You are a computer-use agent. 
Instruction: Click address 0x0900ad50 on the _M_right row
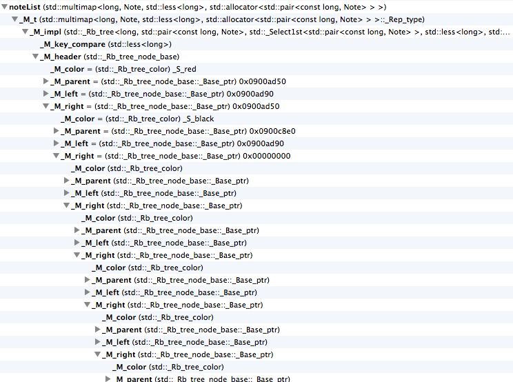point(256,106)
